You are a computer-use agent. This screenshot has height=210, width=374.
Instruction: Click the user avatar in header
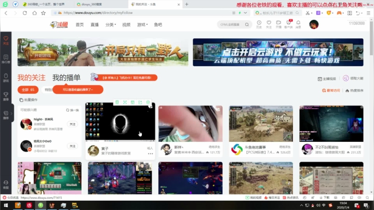tap(314, 24)
